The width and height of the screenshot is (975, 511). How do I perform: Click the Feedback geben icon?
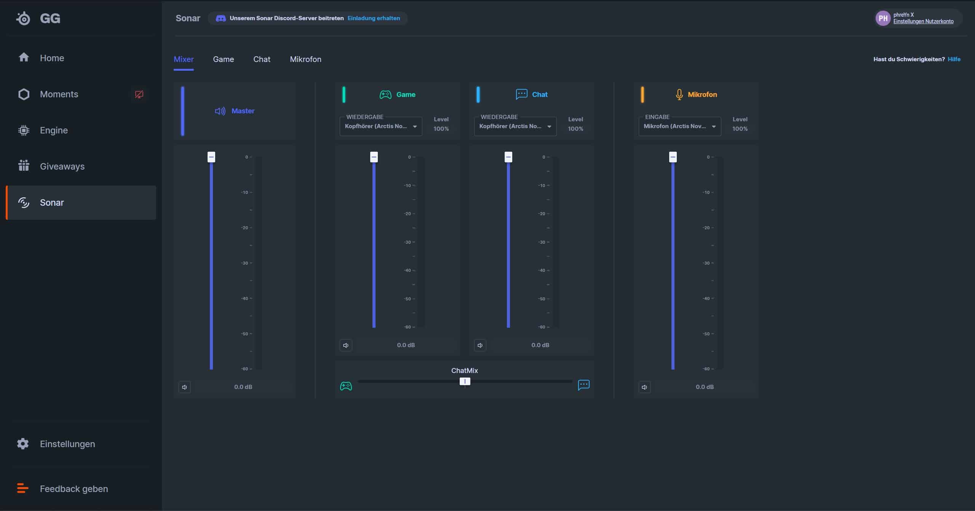pyautogui.click(x=23, y=488)
